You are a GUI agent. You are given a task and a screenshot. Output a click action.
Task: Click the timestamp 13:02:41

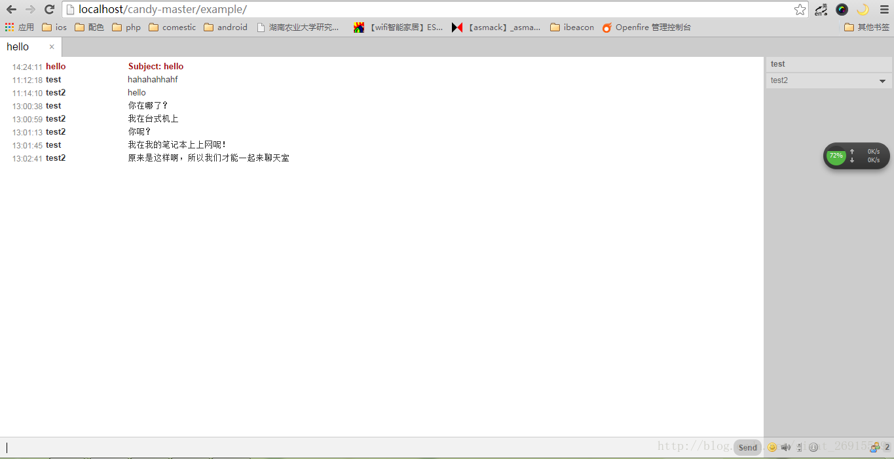tap(28, 159)
